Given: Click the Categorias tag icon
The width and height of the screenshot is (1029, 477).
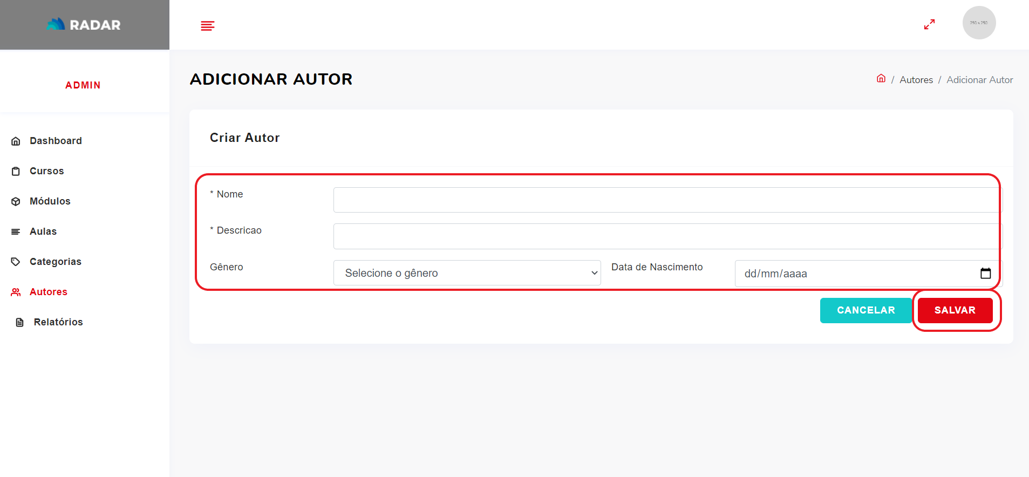Looking at the screenshot, I should (16, 262).
